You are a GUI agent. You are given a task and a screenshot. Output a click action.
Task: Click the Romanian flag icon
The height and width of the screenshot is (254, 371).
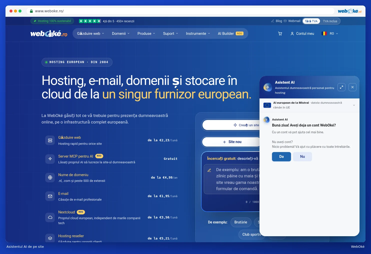click(324, 34)
